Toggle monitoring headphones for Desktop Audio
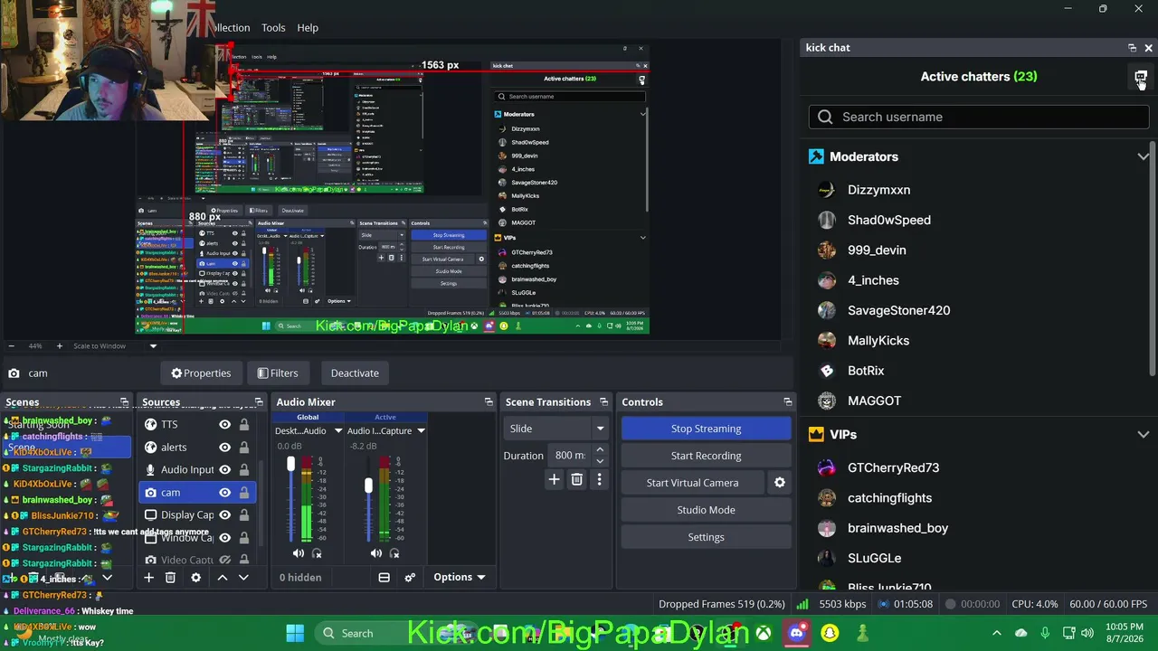 click(x=317, y=553)
